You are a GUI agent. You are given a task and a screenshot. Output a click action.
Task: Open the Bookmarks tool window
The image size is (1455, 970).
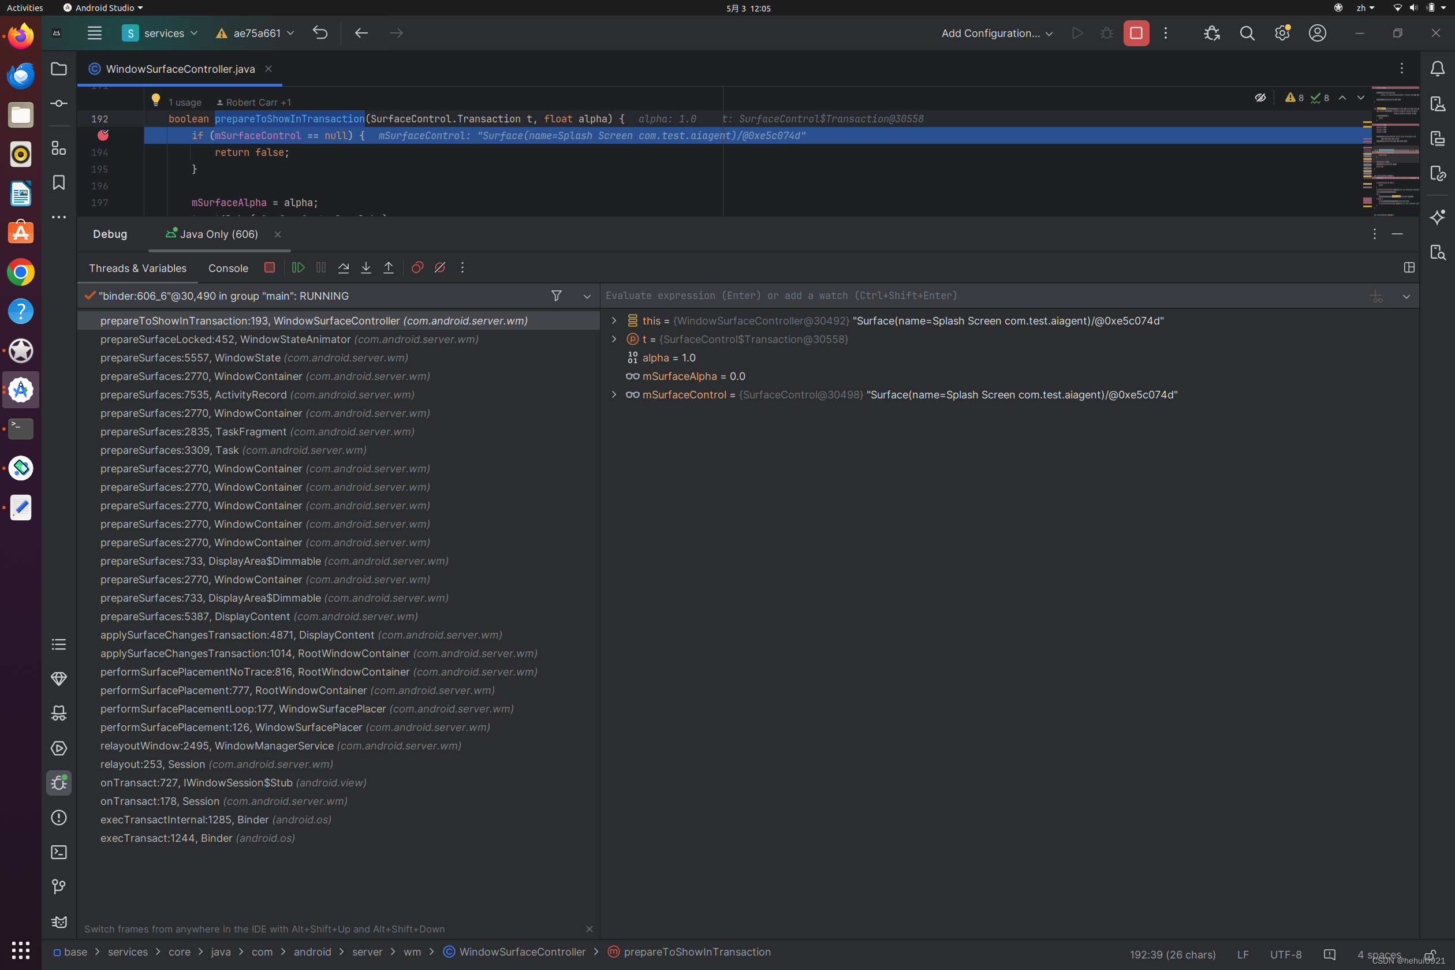pos(59,182)
